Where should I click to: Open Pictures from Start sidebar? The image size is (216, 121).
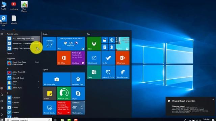point(2,101)
